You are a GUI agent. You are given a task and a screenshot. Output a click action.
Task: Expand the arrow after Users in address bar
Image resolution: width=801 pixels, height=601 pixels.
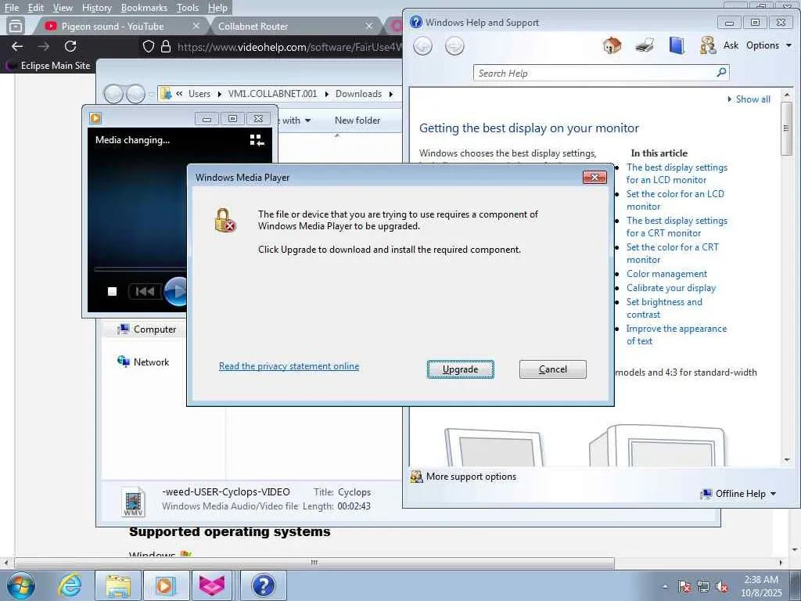pos(219,94)
